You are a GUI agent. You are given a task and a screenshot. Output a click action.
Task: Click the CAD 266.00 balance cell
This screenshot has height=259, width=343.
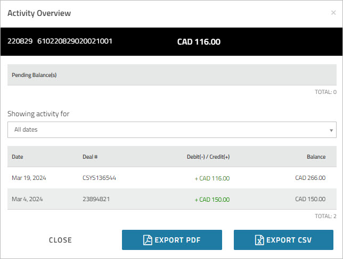pos(311,178)
